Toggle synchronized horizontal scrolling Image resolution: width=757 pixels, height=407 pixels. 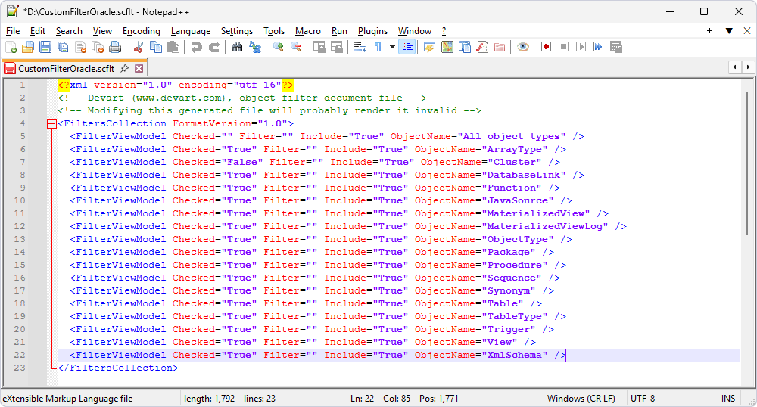(x=337, y=47)
